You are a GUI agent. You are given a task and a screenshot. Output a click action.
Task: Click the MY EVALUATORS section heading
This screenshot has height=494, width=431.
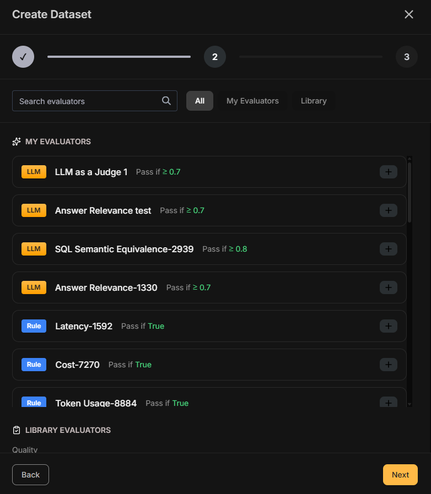58,142
